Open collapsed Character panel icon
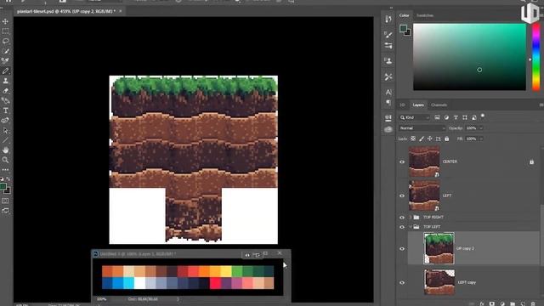 point(388,93)
